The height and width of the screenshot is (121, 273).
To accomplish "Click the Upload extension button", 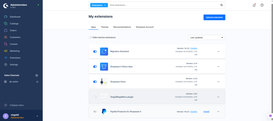I will 214,17.
